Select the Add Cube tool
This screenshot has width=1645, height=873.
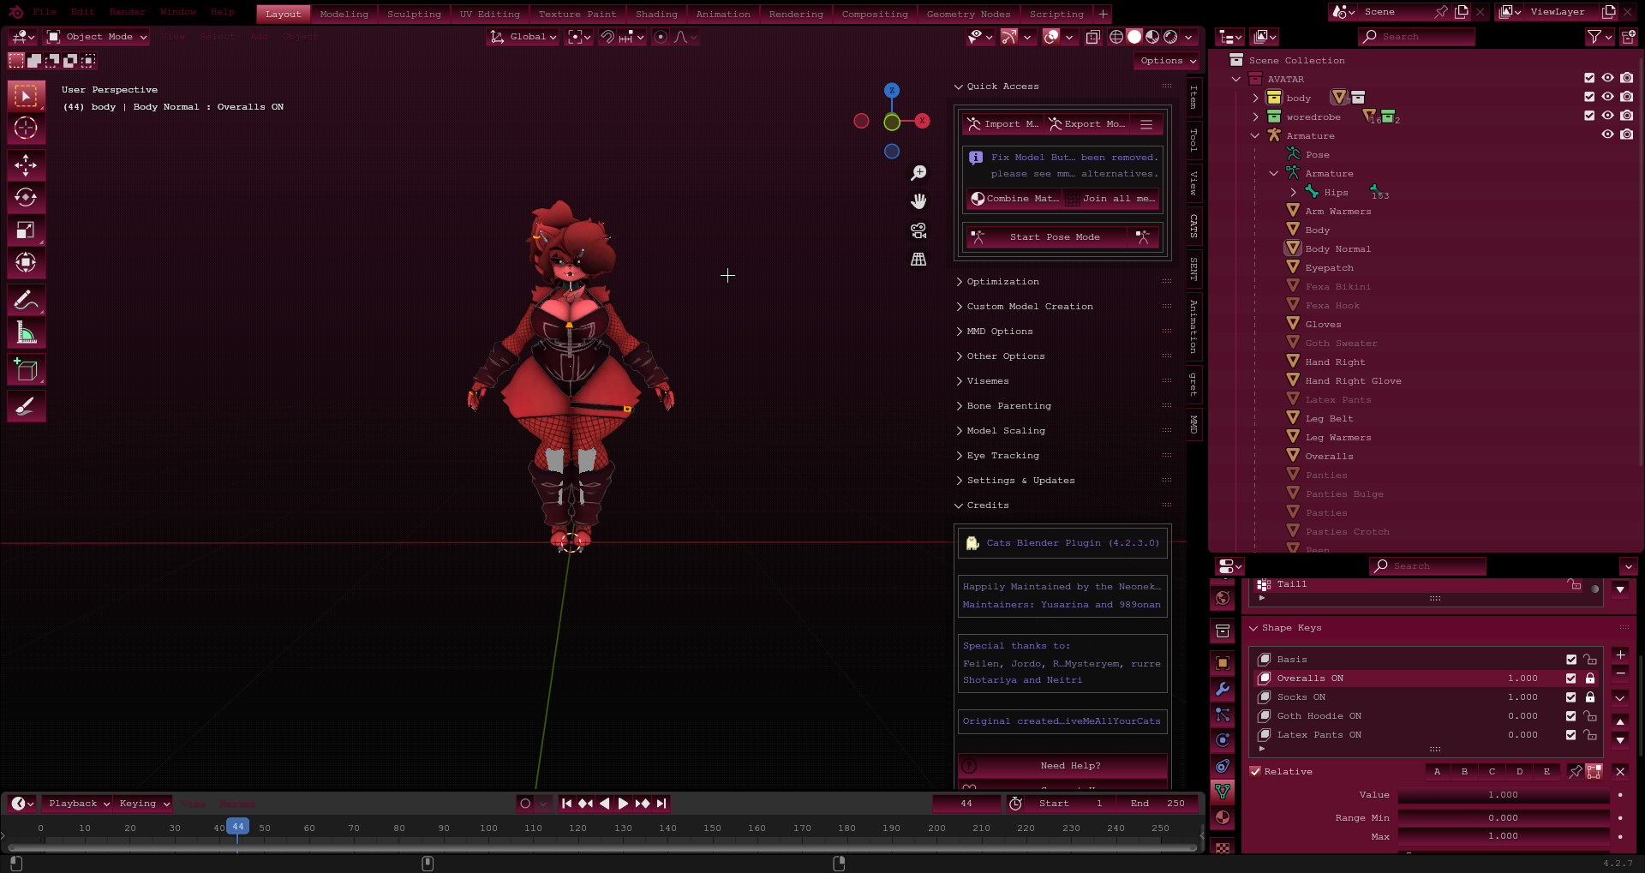26,370
